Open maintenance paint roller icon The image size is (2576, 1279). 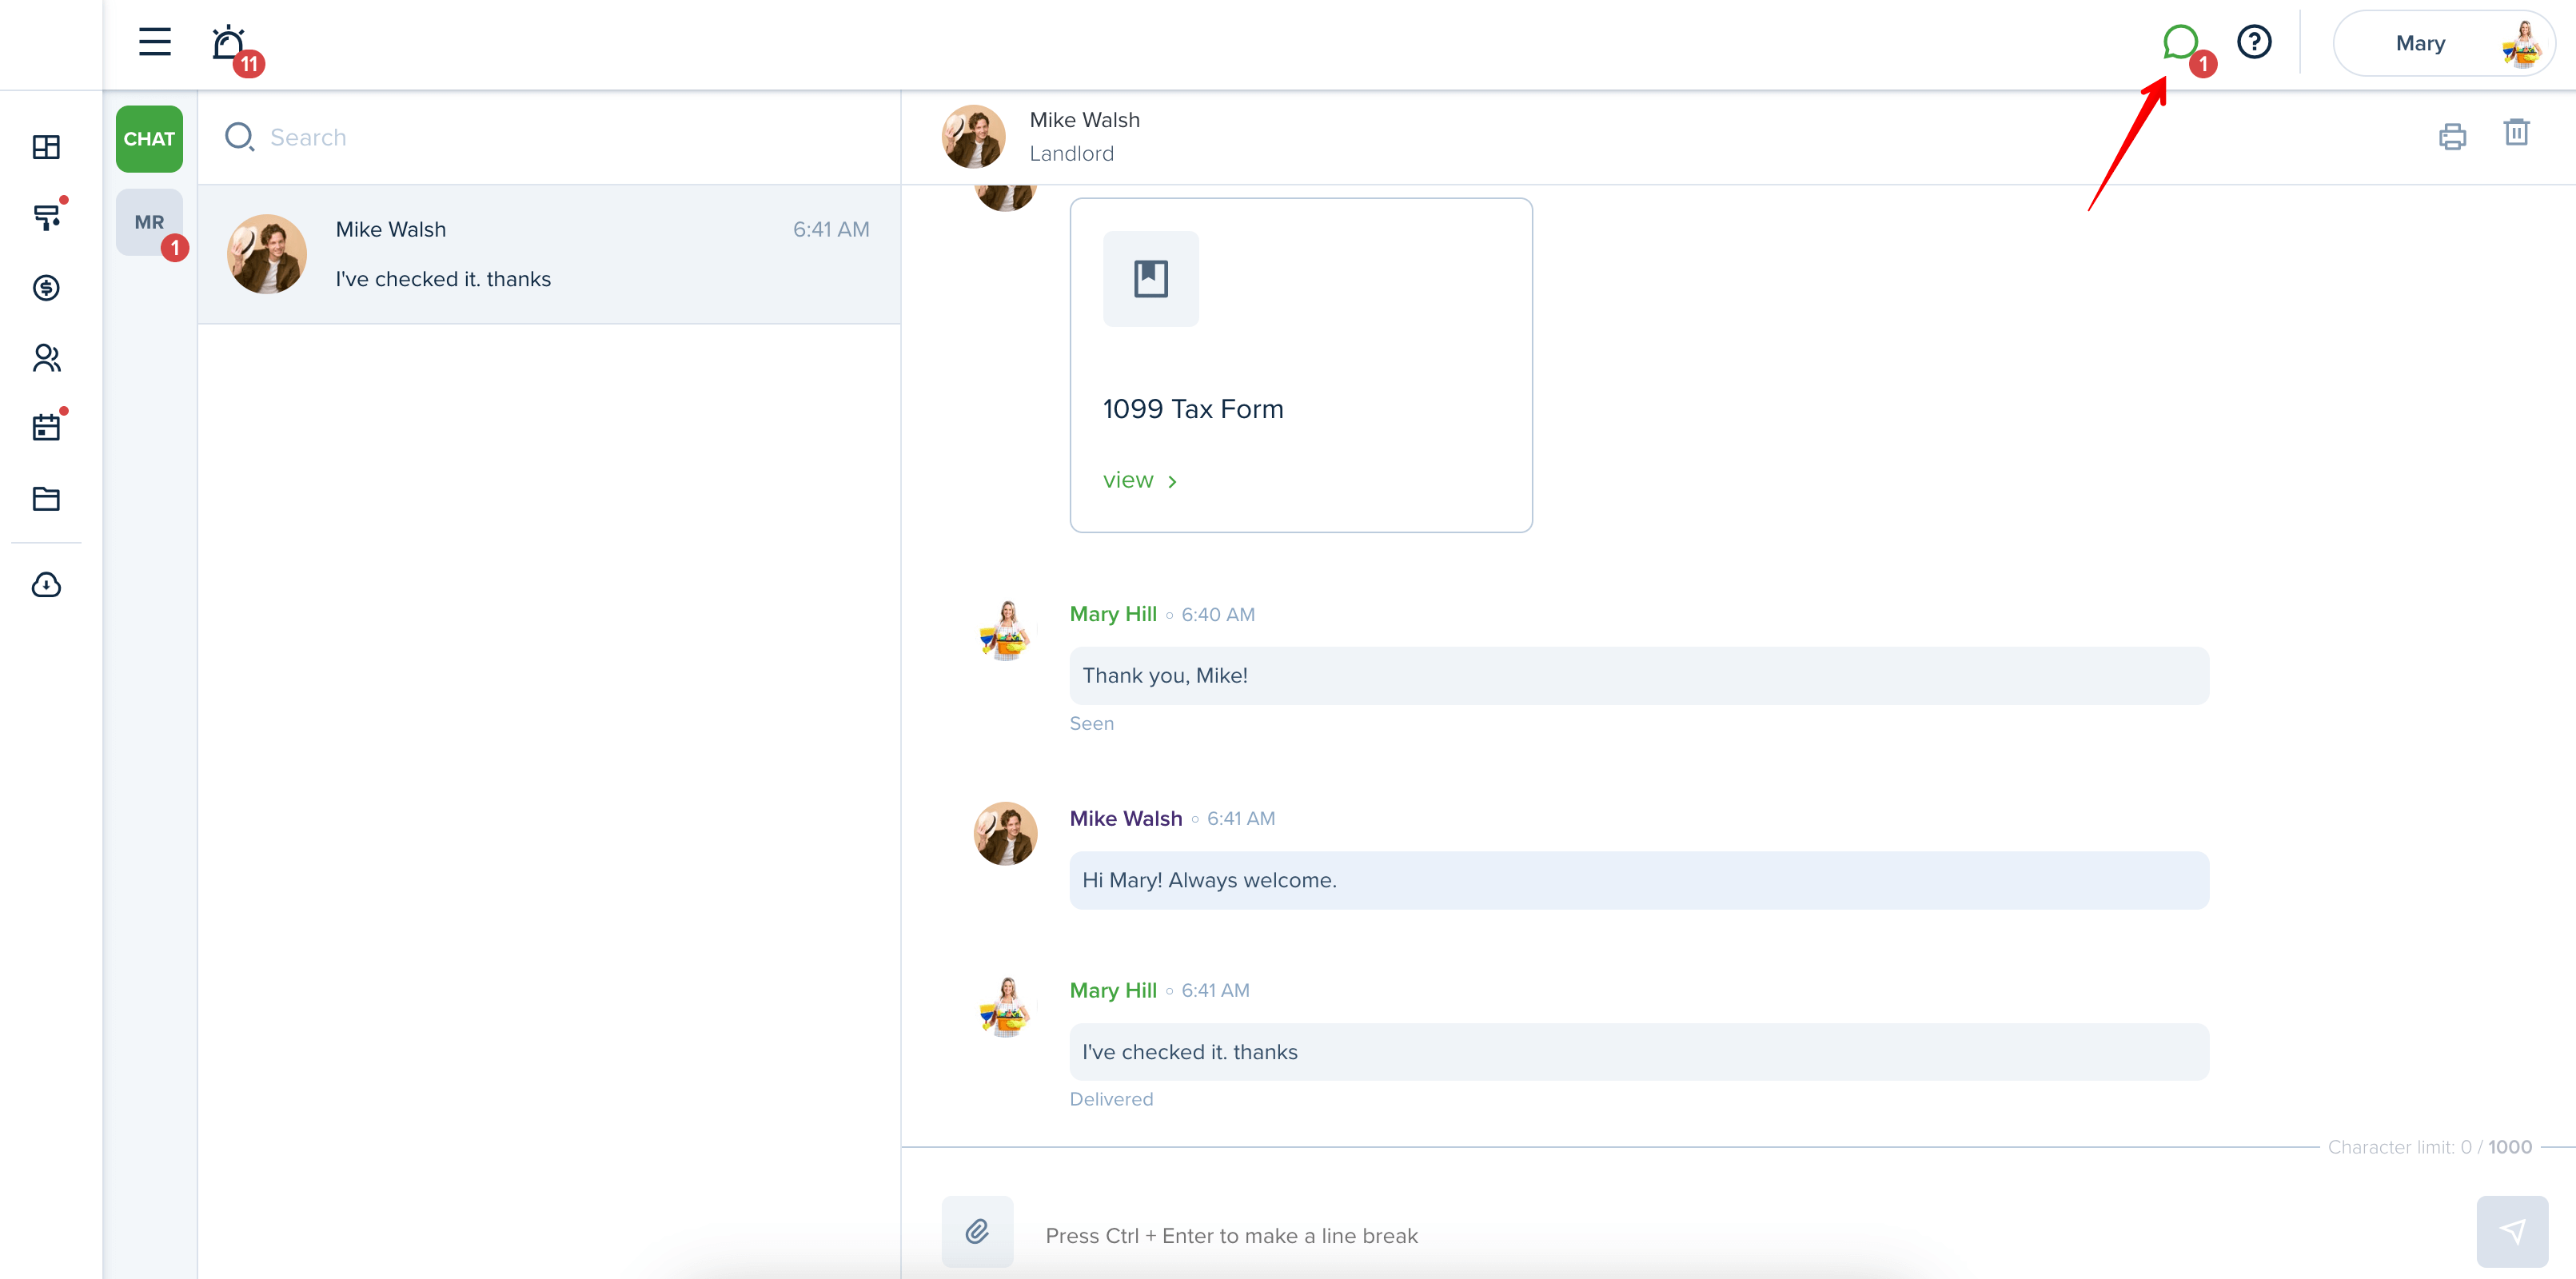click(x=46, y=217)
